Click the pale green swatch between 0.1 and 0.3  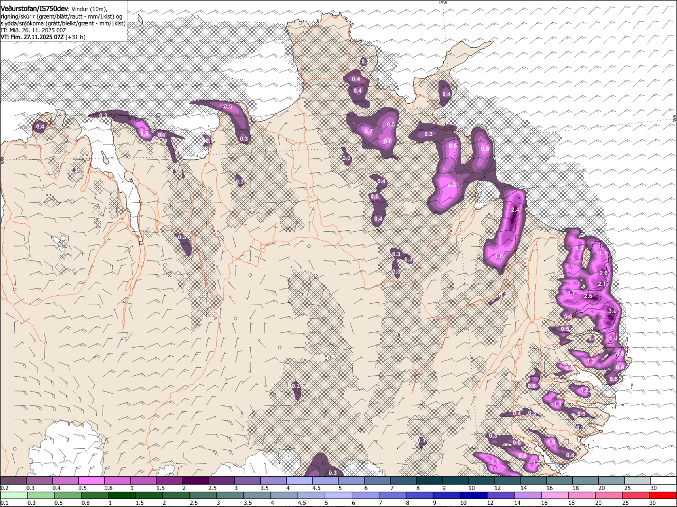click(14, 496)
